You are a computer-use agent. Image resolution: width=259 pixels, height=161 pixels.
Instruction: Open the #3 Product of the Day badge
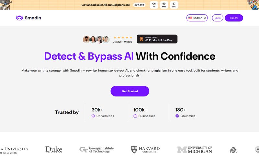pyautogui.click(x=157, y=39)
